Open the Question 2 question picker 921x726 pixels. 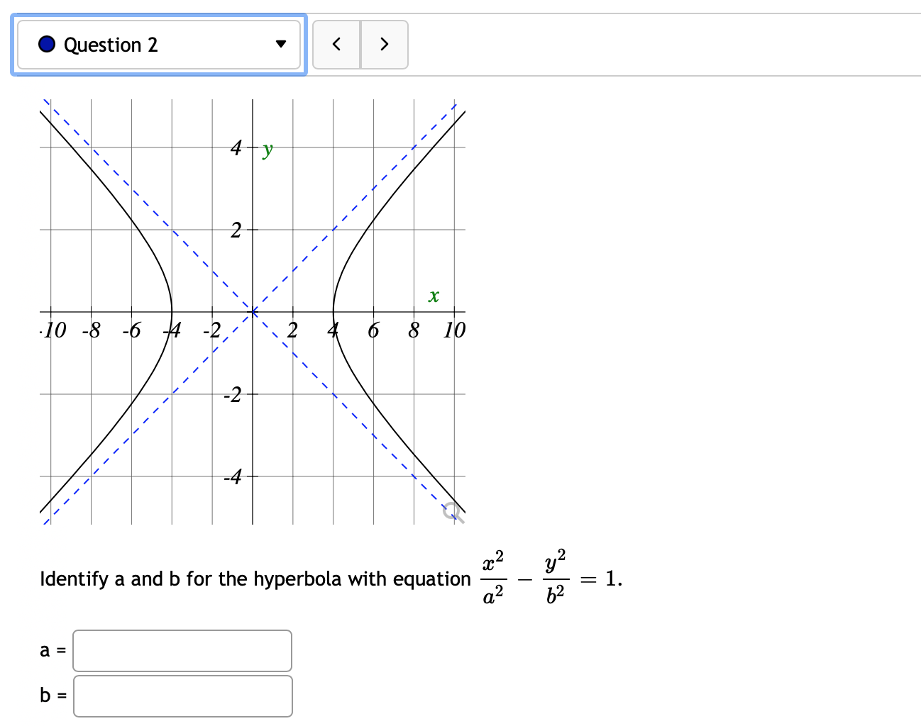[x=159, y=44]
